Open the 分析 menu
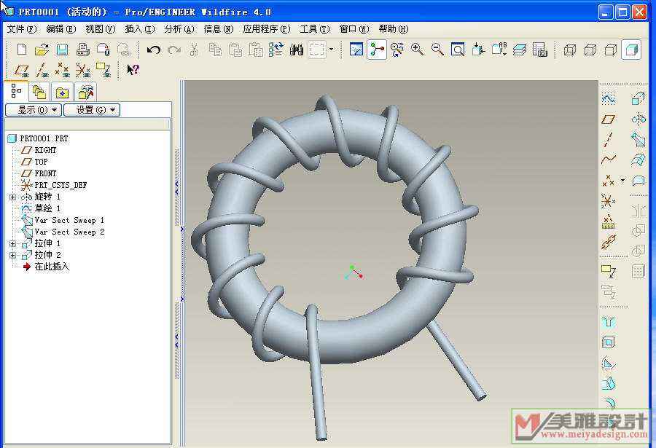The image size is (656, 448). tap(179, 29)
